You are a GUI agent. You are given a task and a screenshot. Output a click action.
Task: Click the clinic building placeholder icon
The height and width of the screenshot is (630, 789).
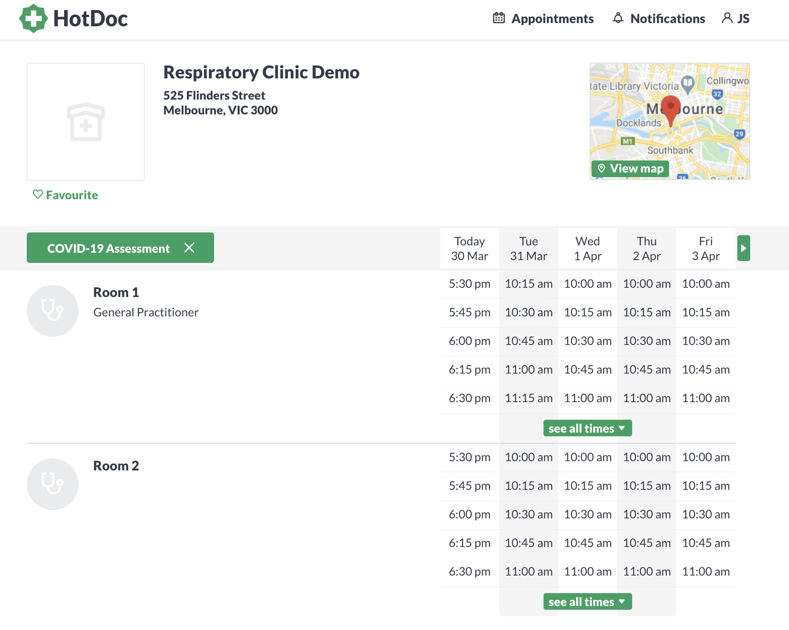click(86, 121)
